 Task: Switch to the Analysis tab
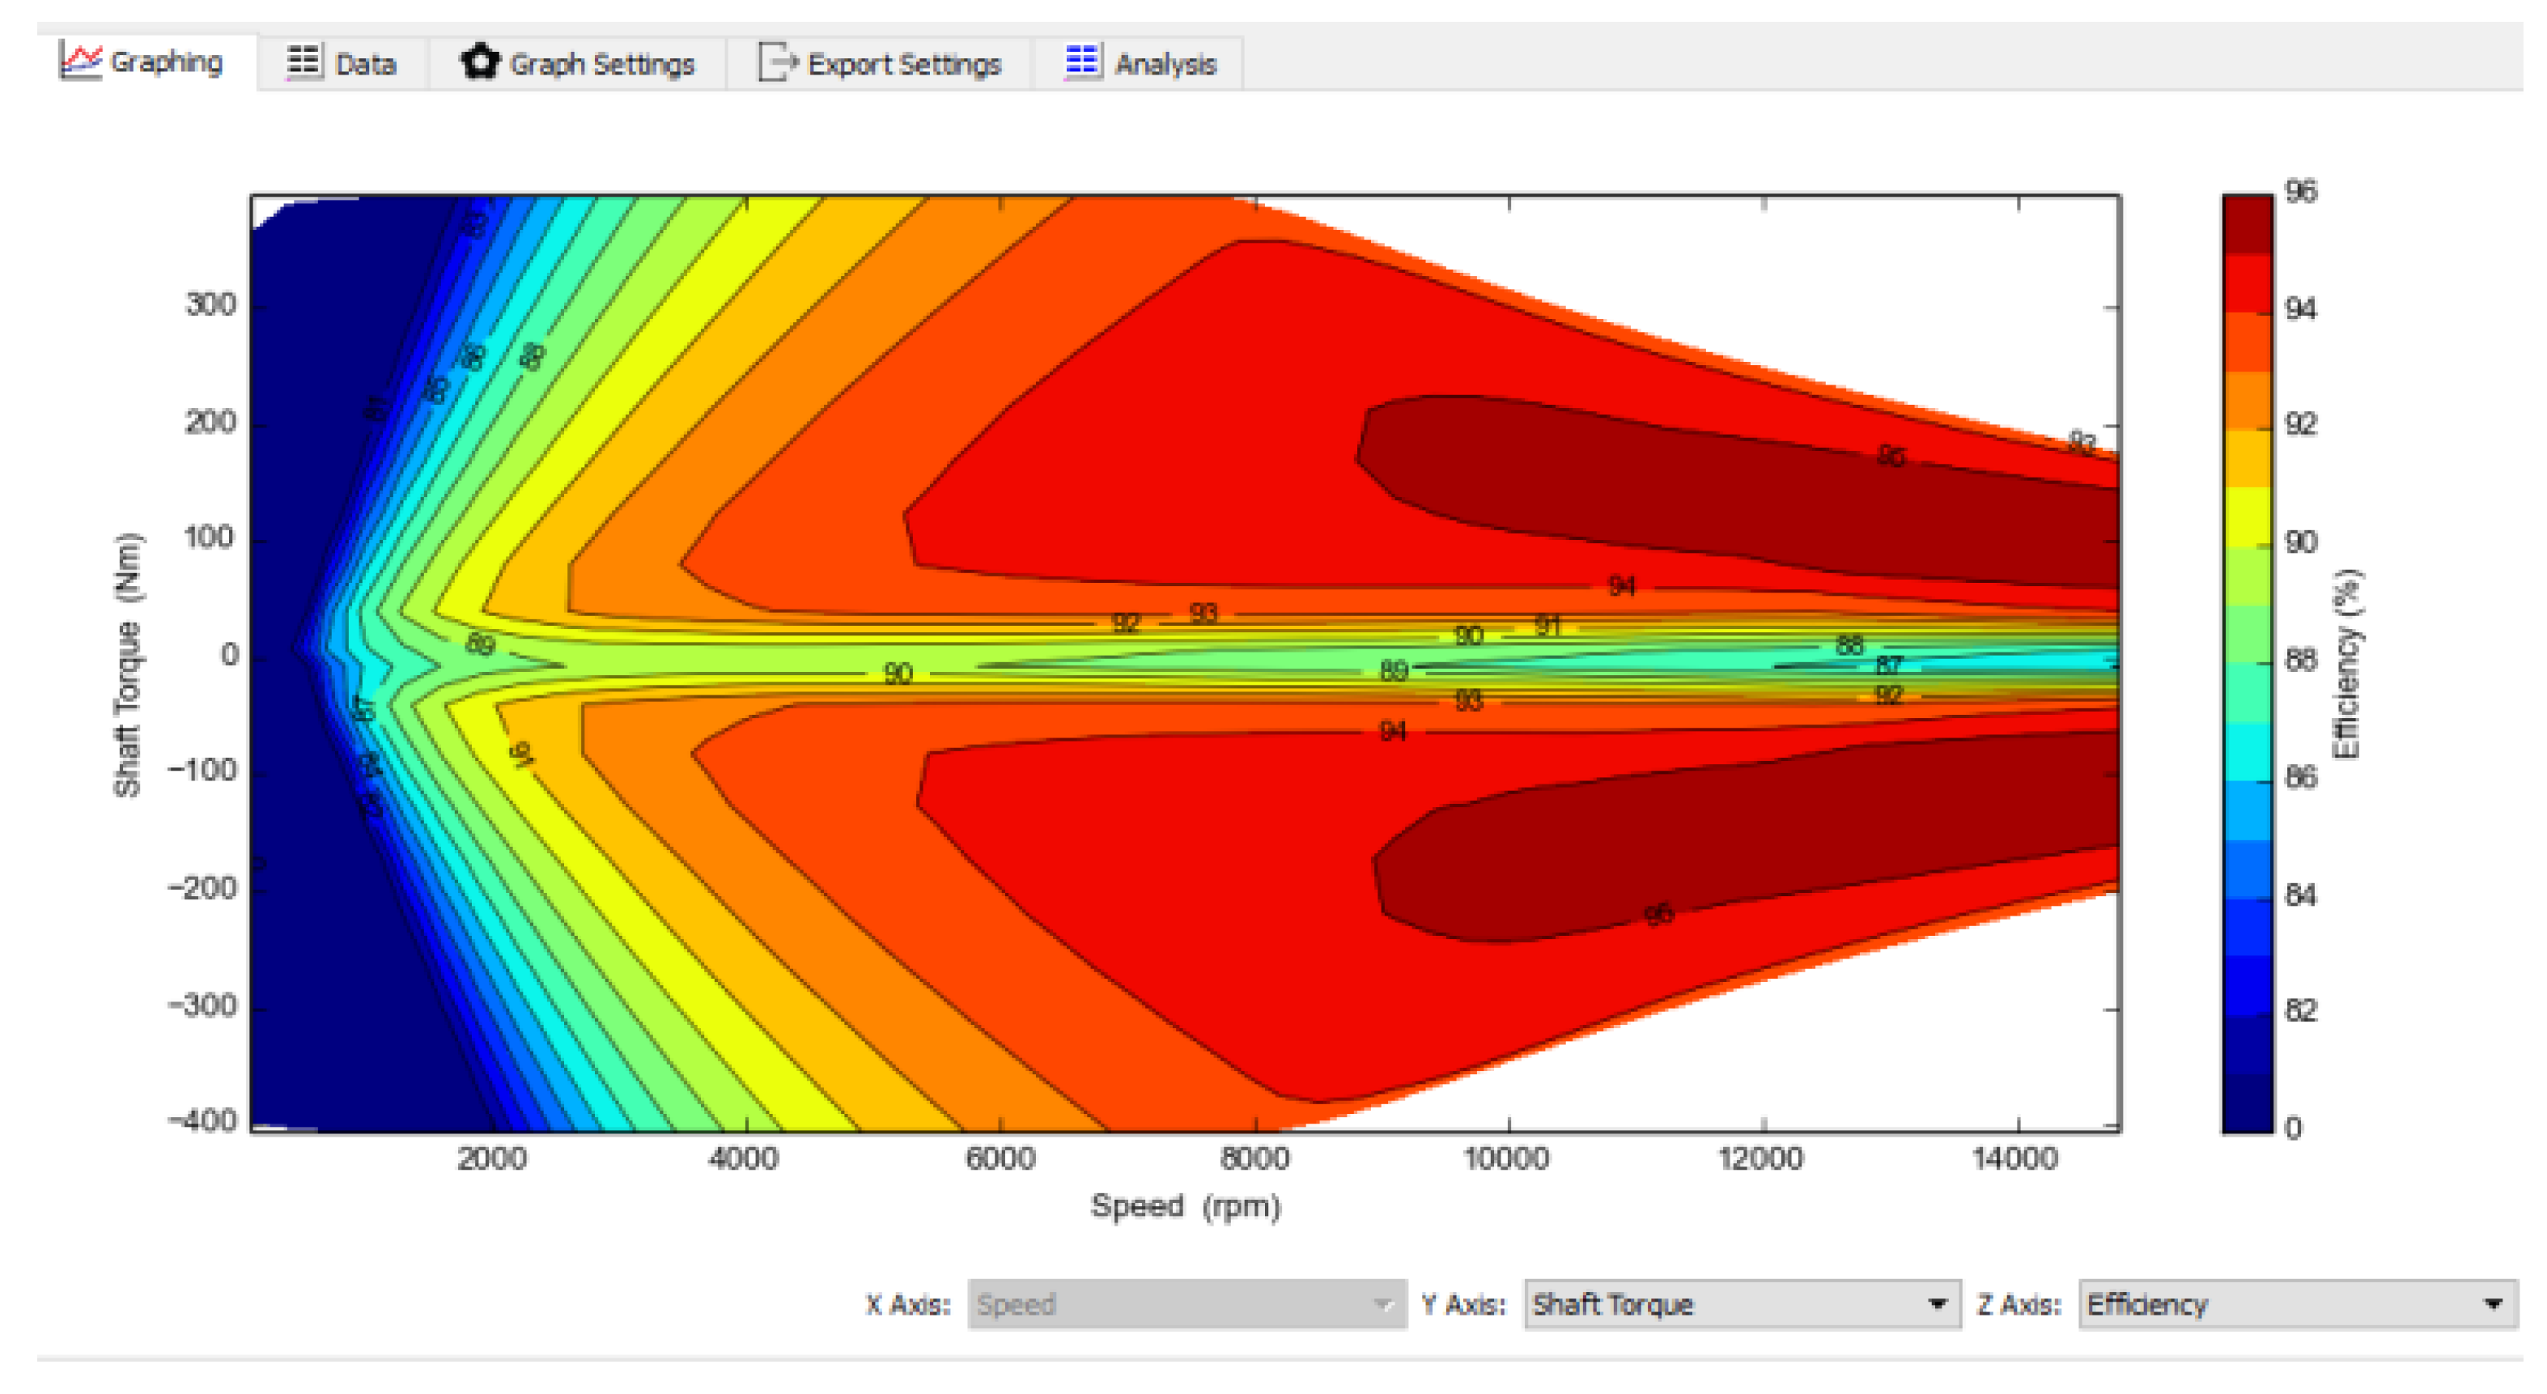(x=1165, y=64)
